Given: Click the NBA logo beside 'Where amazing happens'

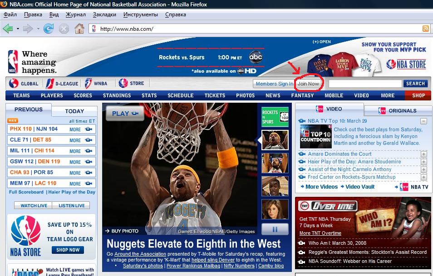Looking at the screenshot, I should 13,62.
